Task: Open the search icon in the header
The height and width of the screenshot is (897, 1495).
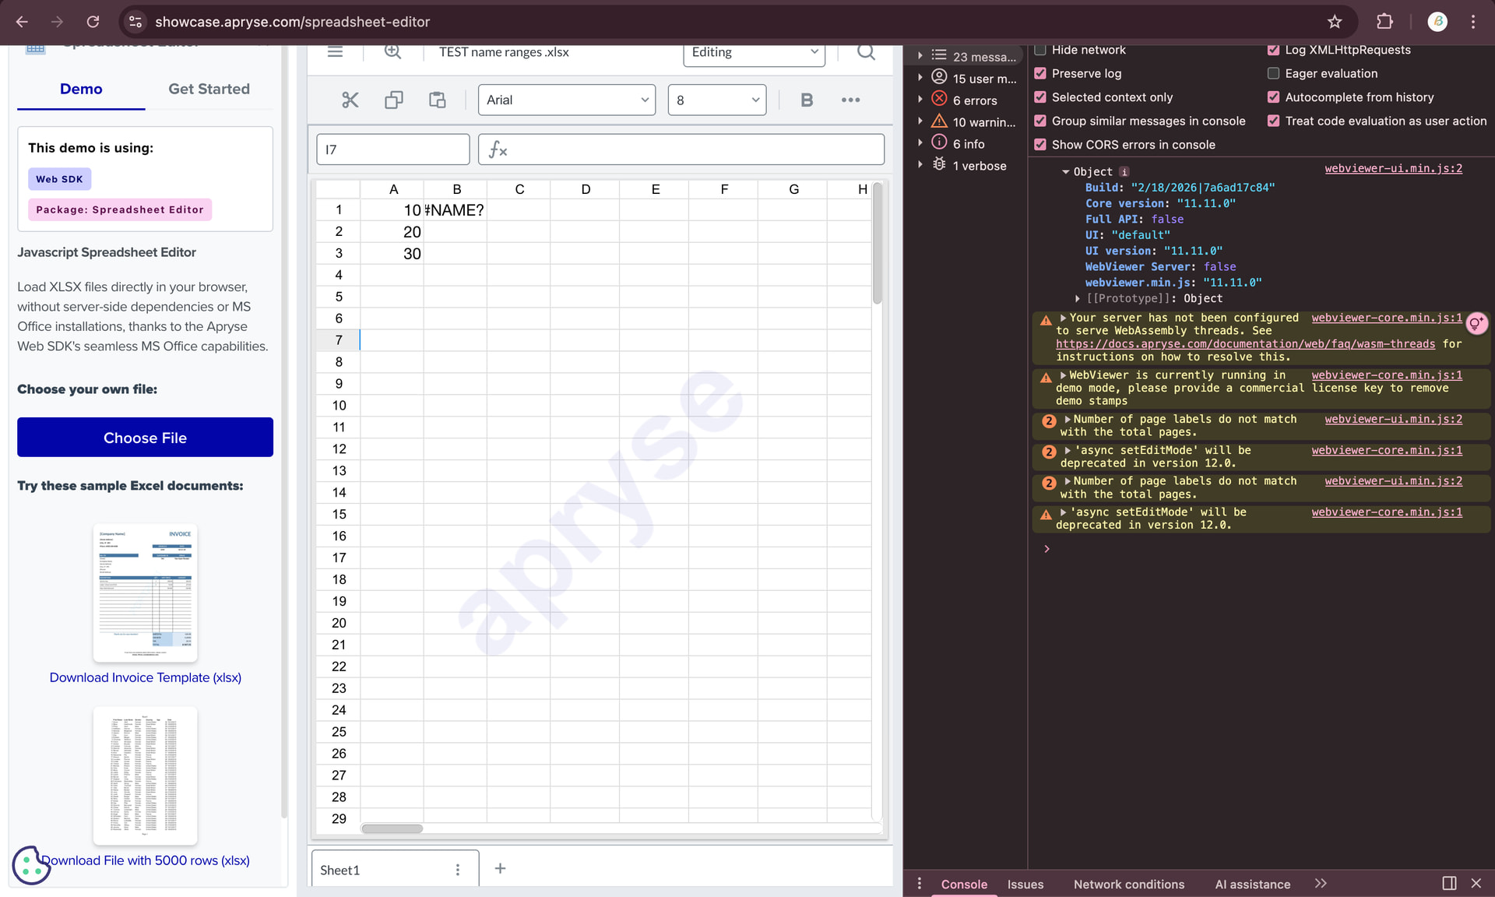Action: coord(865,52)
